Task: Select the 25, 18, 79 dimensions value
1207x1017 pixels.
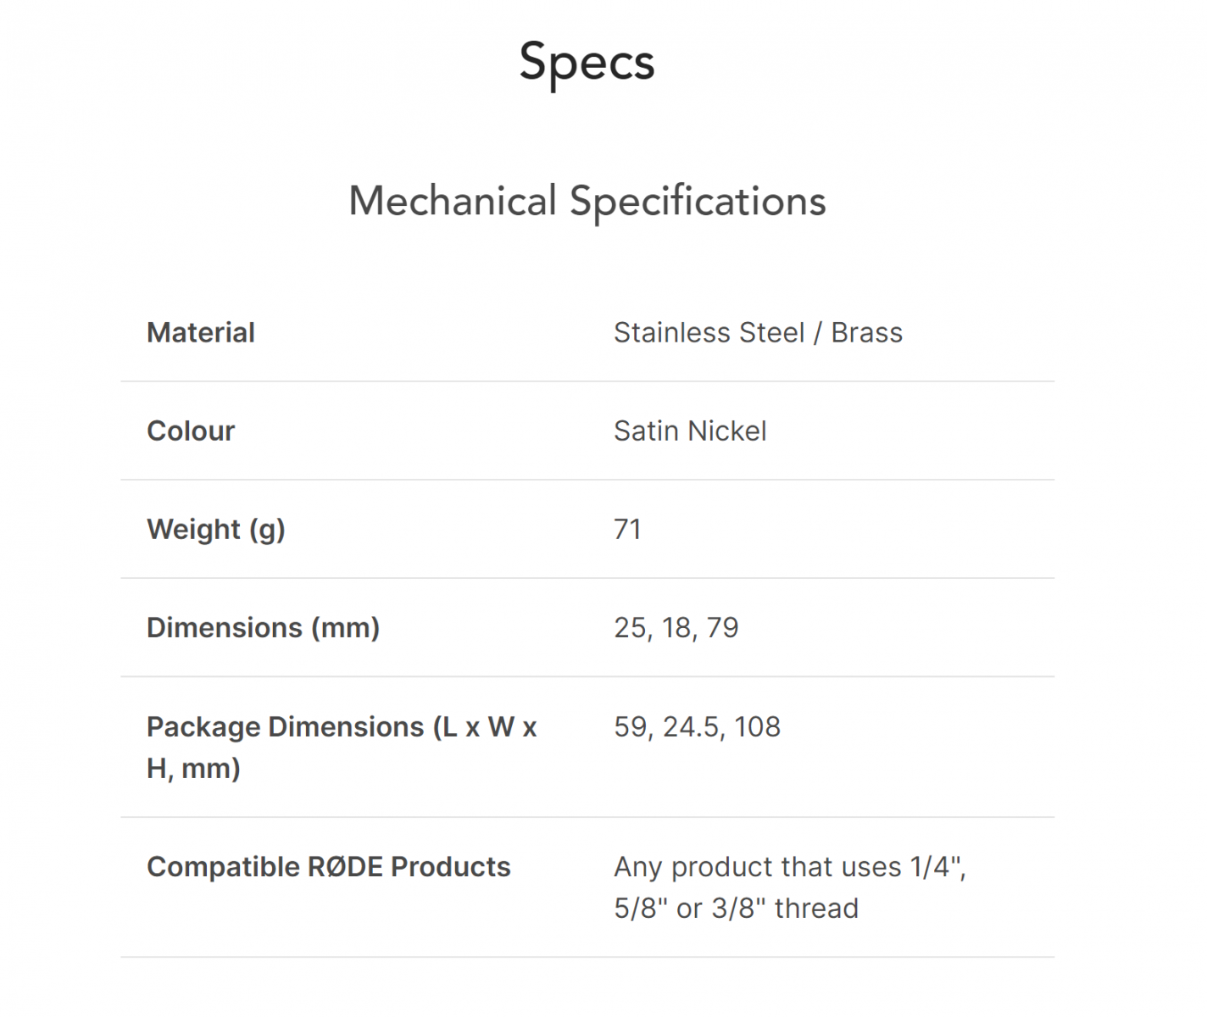Action: click(676, 628)
